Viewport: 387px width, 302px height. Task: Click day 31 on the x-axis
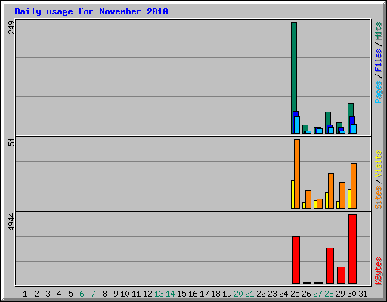(x=363, y=294)
